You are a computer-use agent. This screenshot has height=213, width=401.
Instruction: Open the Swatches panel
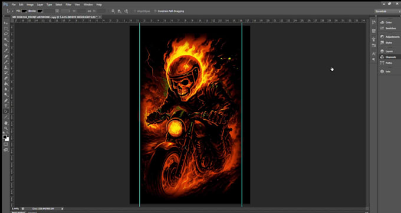coord(390,28)
